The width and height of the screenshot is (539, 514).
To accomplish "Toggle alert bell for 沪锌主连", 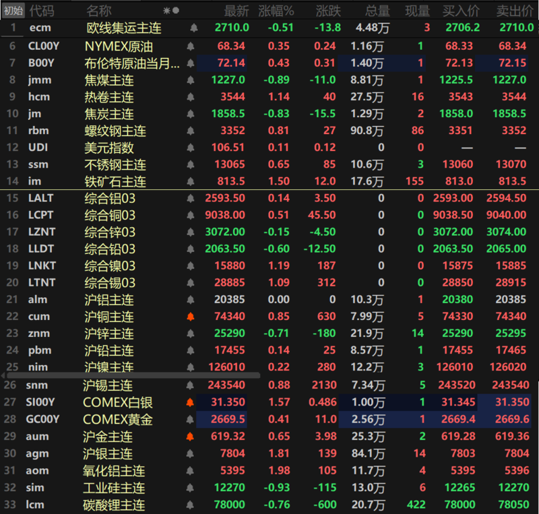I will [x=191, y=333].
